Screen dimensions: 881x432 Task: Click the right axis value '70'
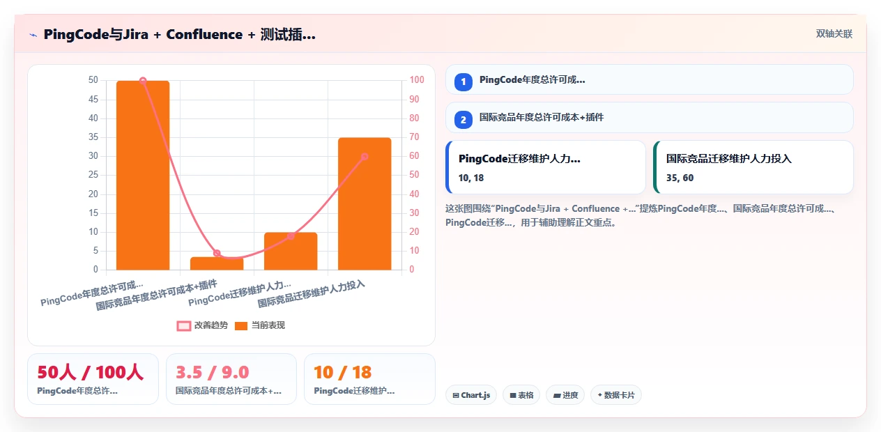[415, 137]
